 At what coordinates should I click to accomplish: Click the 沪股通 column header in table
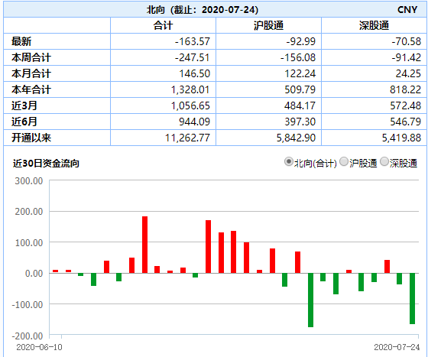pos(268,25)
